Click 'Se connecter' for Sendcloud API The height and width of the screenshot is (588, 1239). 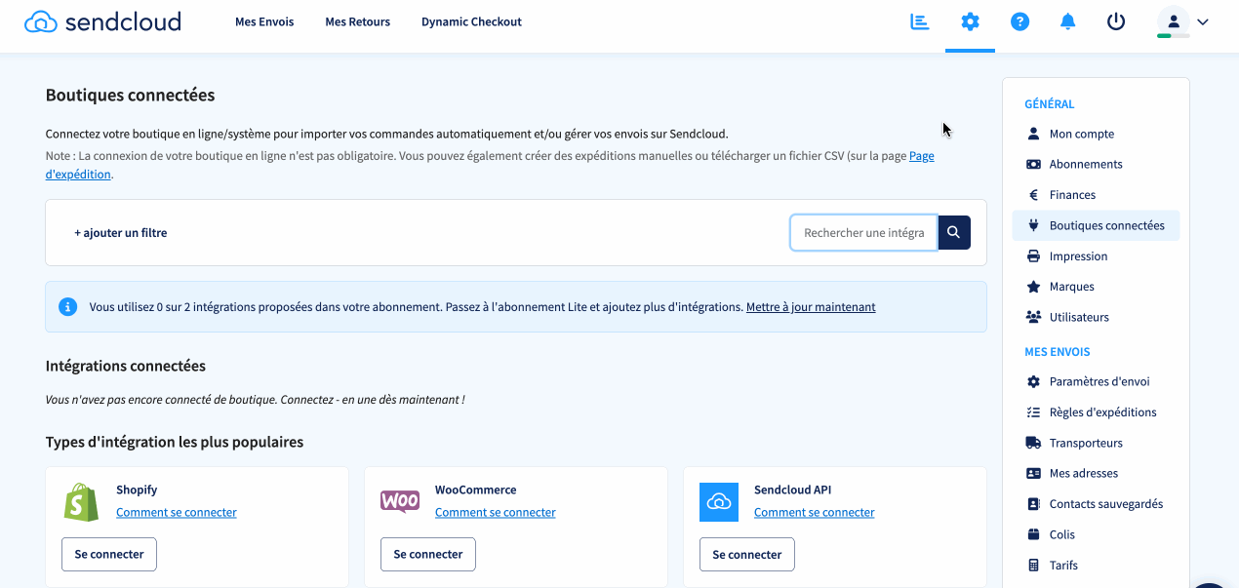tap(747, 554)
